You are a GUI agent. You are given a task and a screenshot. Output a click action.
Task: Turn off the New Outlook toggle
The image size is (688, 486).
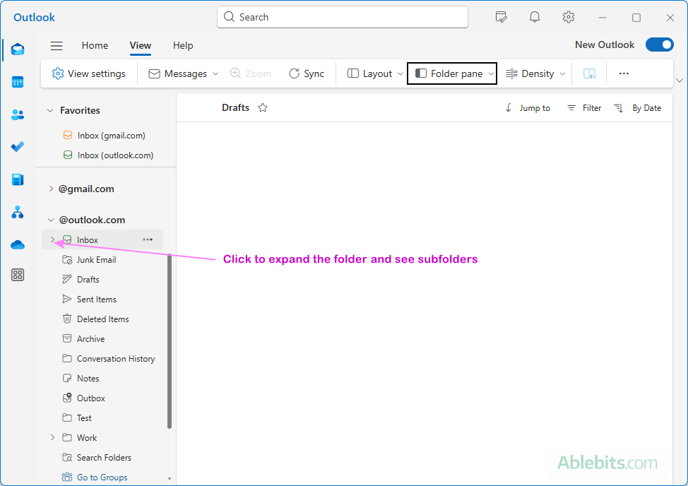660,45
